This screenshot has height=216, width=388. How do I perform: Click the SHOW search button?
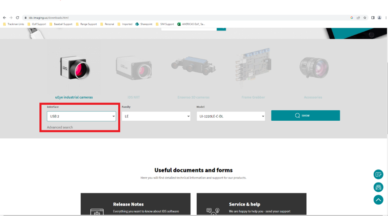pyautogui.click(x=306, y=116)
